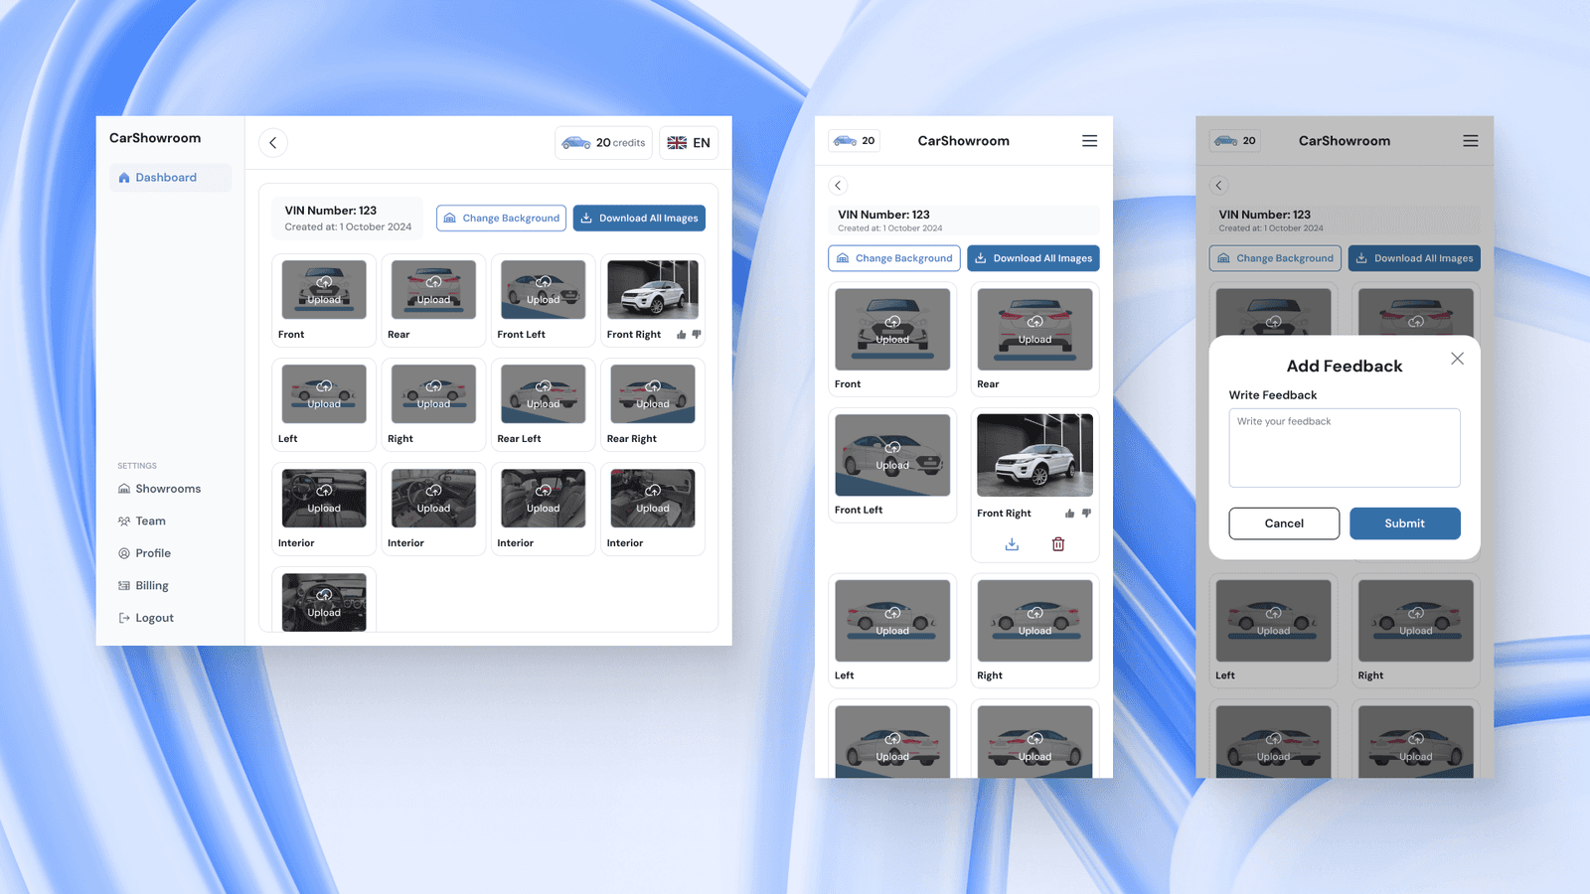Viewport: 1590px width, 894px height.
Task: Open hamburger menu in middle mobile screen
Action: coord(1090,141)
